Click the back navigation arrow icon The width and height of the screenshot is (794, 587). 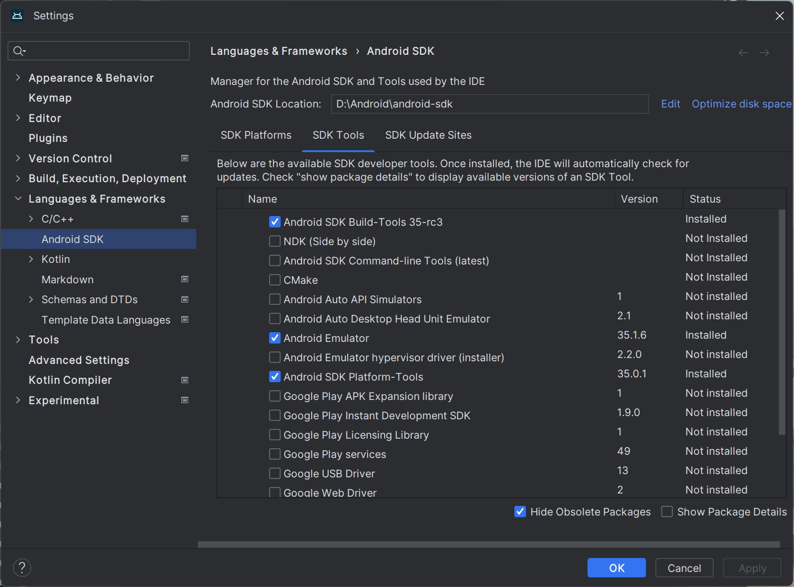[x=743, y=53]
